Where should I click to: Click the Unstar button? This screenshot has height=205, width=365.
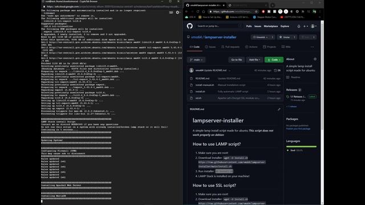click(x=285, y=37)
